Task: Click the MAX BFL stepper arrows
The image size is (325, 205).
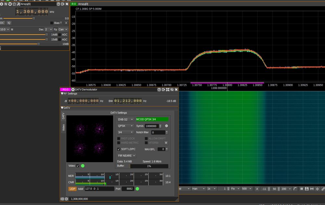Action: 167,149
